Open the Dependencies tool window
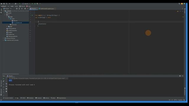Viewport: 189px width, 106px height. (x=61, y=98)
